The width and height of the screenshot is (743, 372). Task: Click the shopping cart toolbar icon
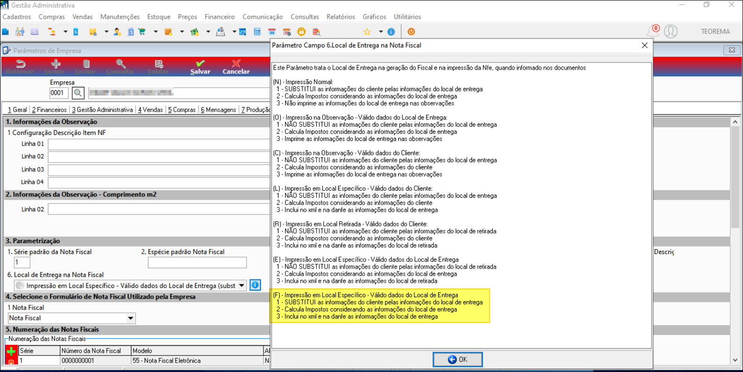[x=142, y=31]
